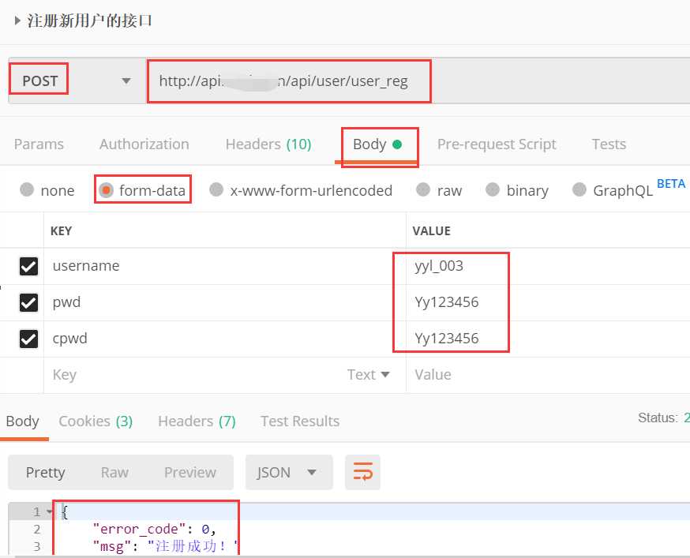Click the VALUE column header
Screen dimensions: 690x558
pyautogui.click(x=431, y=231)
